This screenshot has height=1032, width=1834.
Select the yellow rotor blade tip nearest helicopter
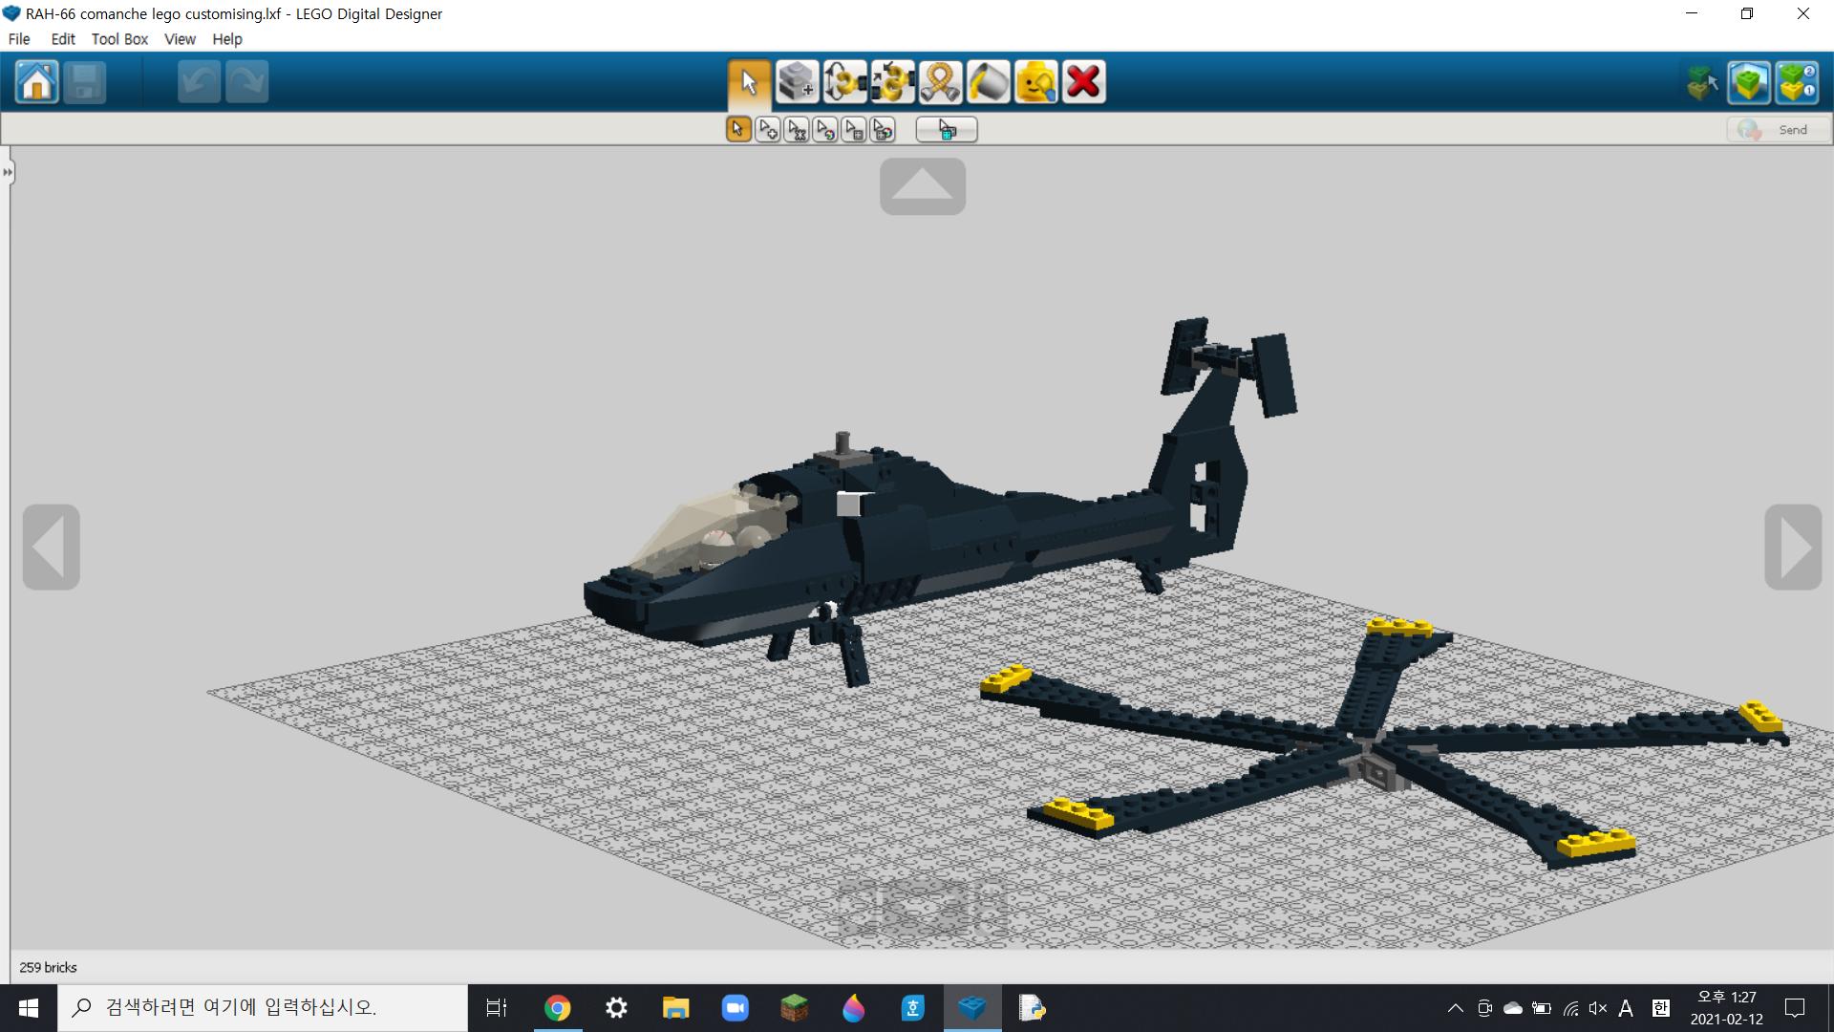1006,679
